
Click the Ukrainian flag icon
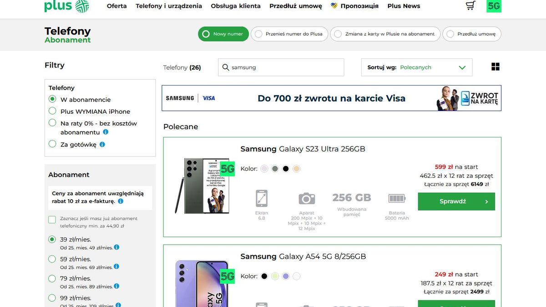(334, 6)
